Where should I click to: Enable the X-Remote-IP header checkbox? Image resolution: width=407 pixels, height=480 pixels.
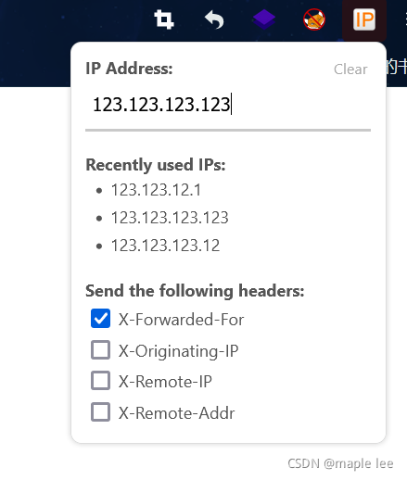pos(100,381)
